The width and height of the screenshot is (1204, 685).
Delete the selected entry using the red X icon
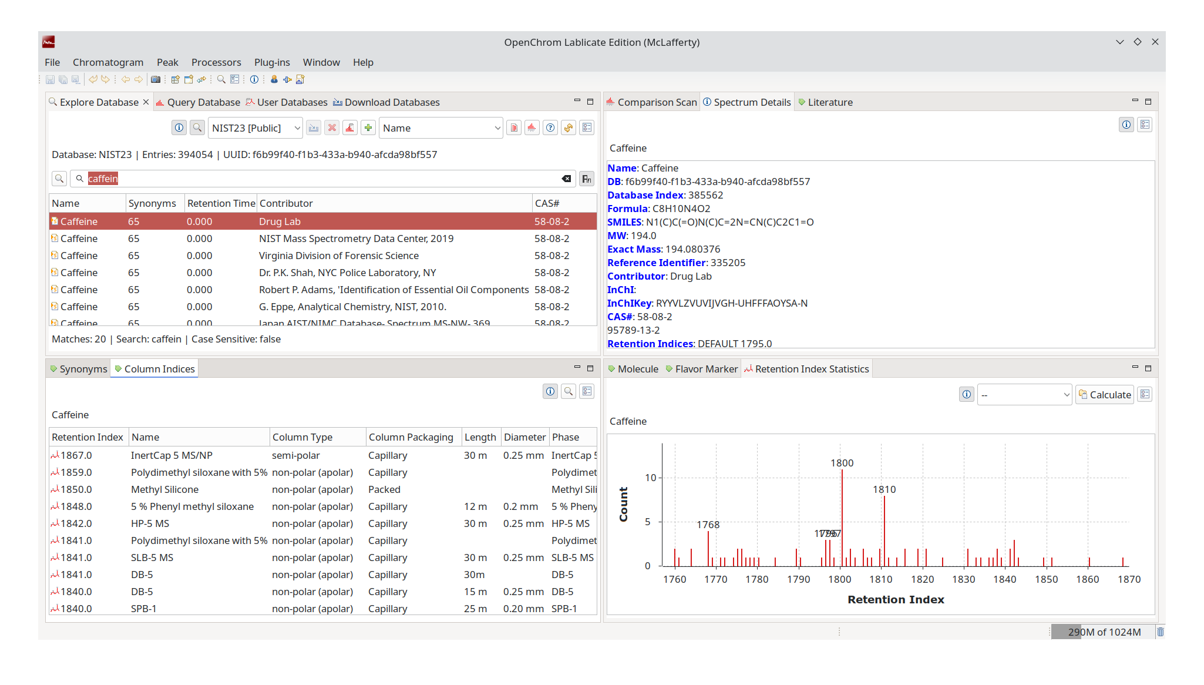332,127
